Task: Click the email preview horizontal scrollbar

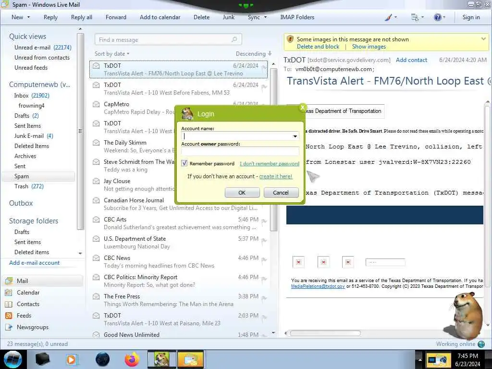Action: click(x=325, y=333)
